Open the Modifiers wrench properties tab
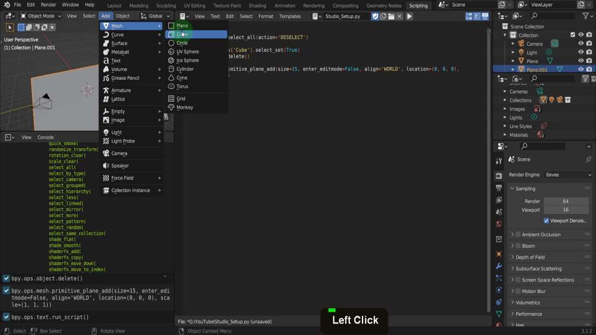 [499, 266]
